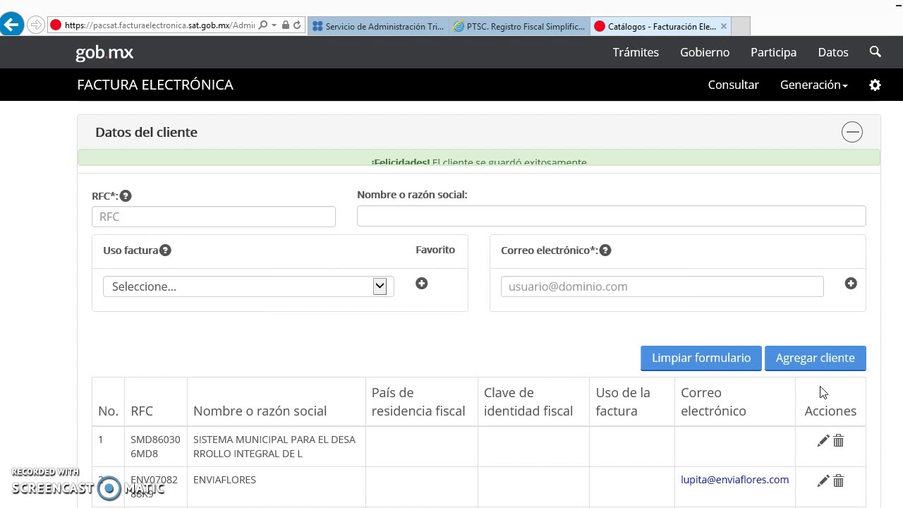Open the Uso factura Seleccione dropdown
The height and width of the screenshot is (508, 903).
248,286
